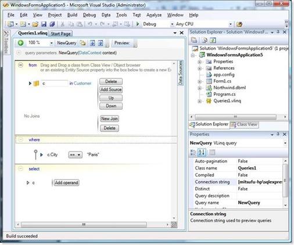294x245 pixels.
Task: Click third icon in Solution Explorer toolbar
Action: pyautogui.click(x=213, y=40)
